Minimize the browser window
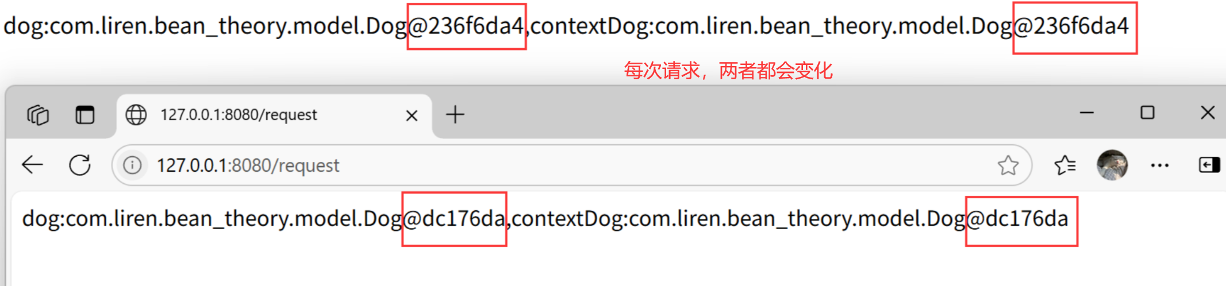Image resolution: width=1226 pixels, height=286 pixels. [1087, 113]
